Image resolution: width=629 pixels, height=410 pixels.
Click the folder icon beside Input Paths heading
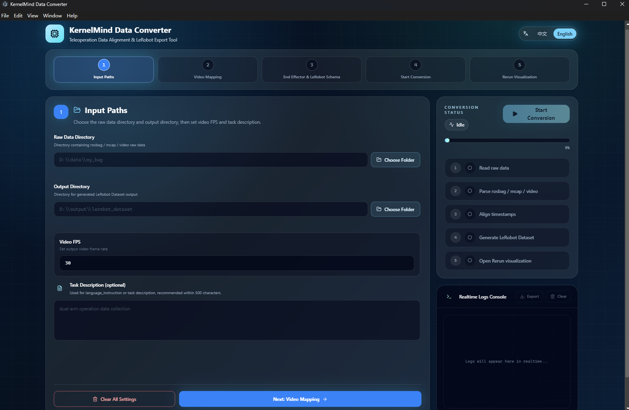tap(77, 110)
